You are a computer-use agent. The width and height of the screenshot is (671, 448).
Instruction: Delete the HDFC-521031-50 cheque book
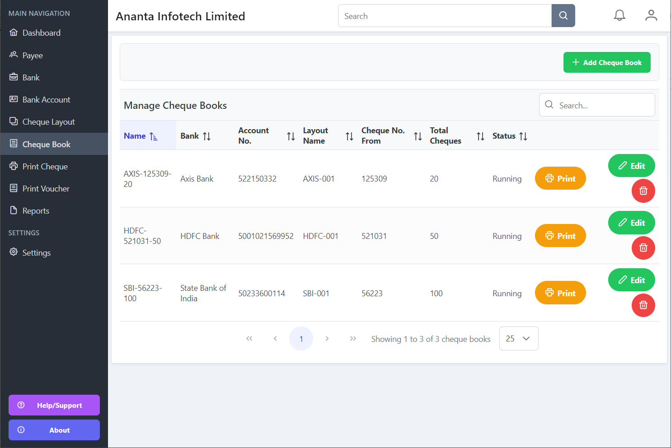(x=643, y=248)
